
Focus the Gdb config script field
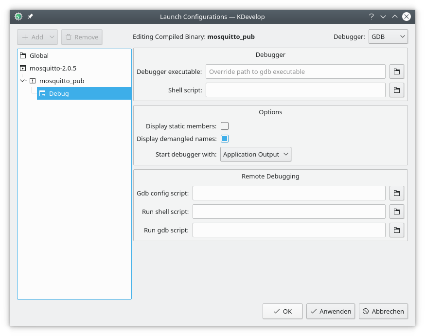(x=289, y=193)
